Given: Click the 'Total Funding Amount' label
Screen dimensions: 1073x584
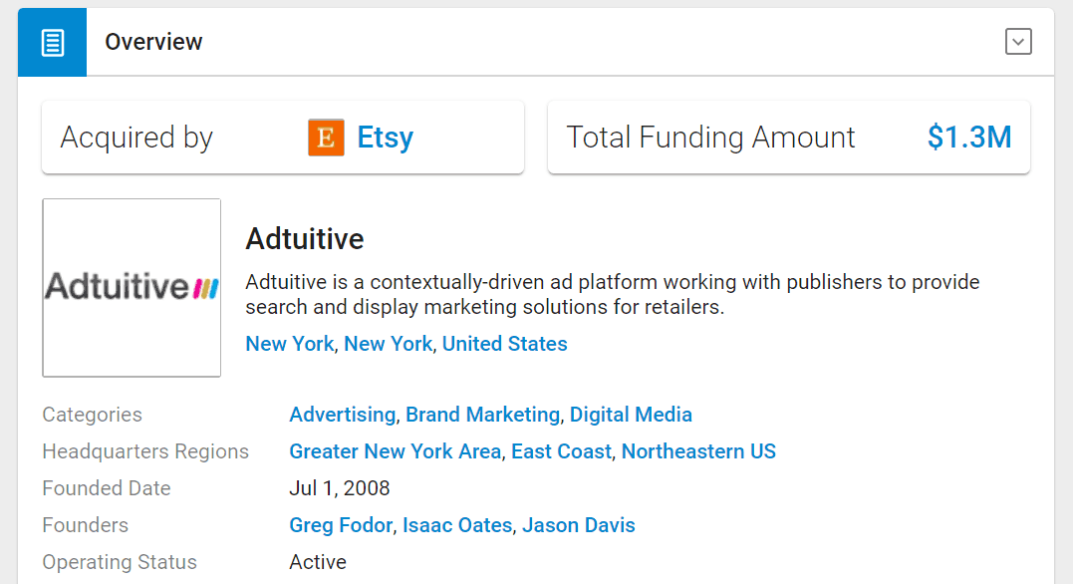Looking at the screenshot, I should [x=710, y=137].
